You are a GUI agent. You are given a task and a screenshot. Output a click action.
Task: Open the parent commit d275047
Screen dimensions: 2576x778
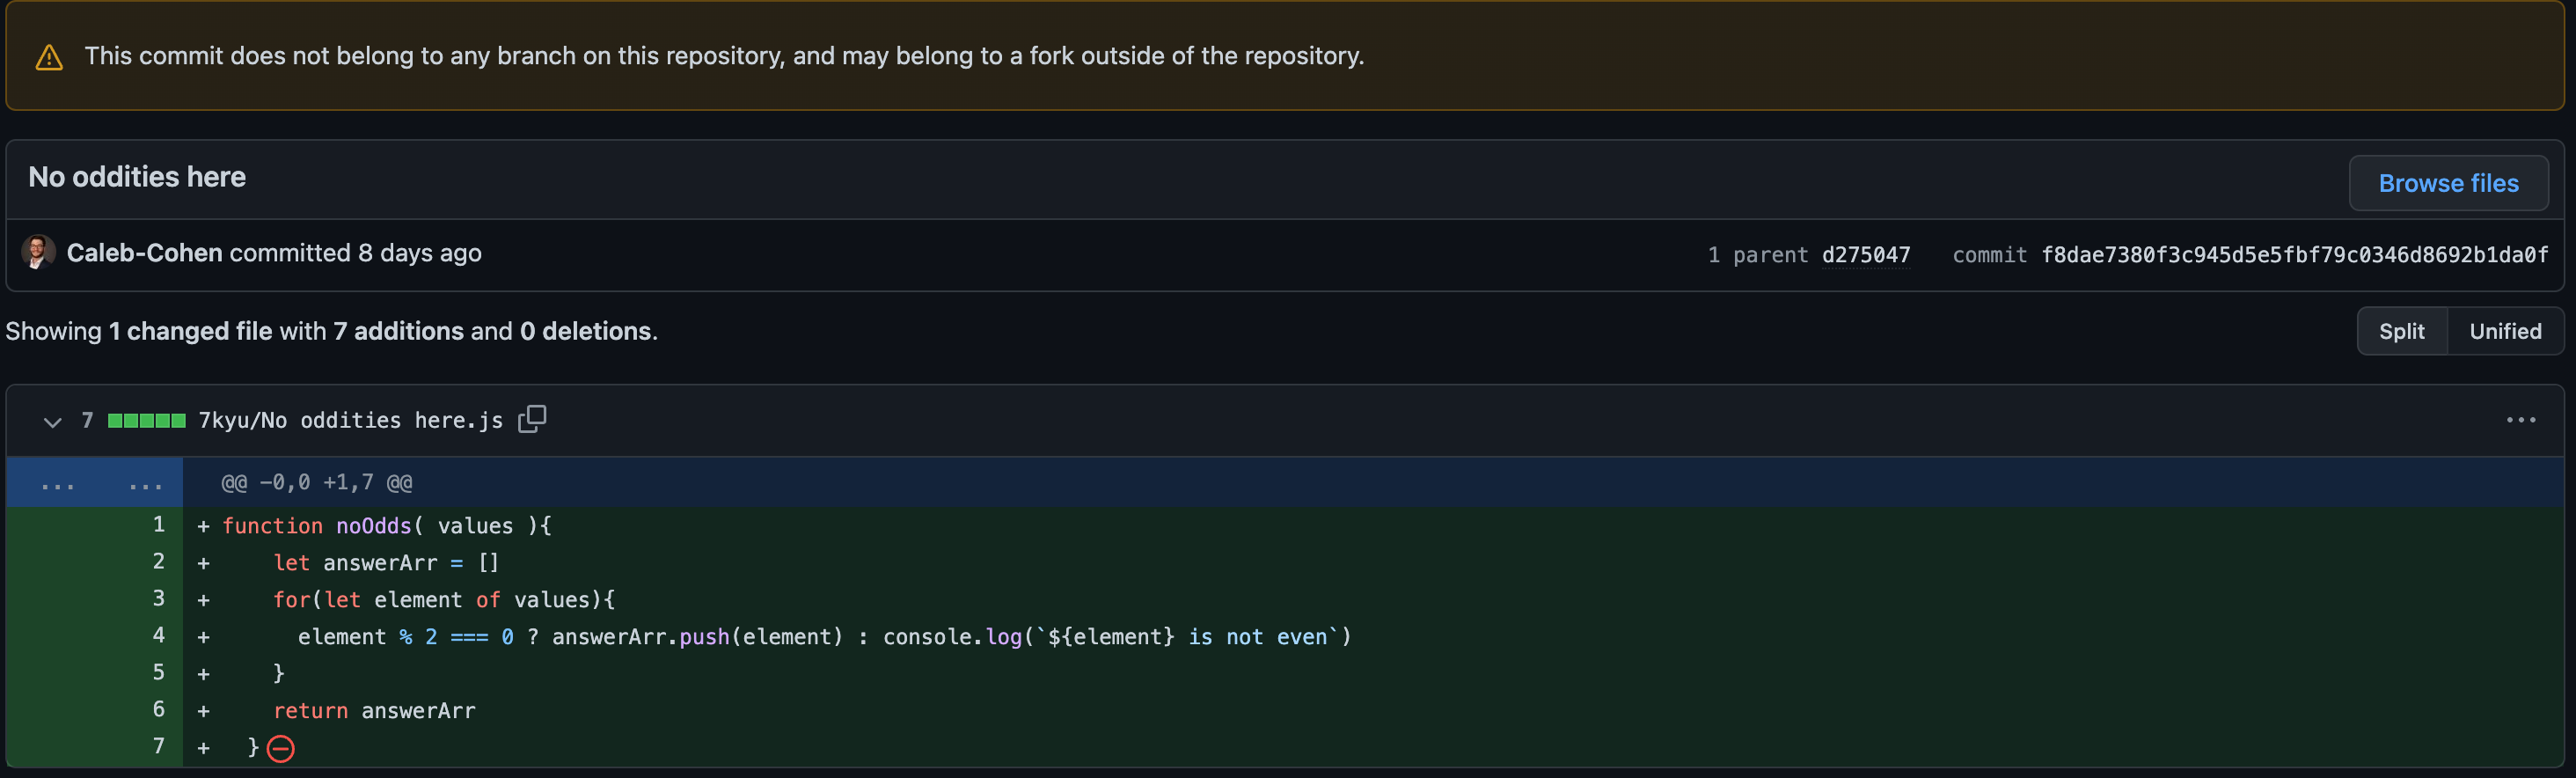click(1867, 254)
